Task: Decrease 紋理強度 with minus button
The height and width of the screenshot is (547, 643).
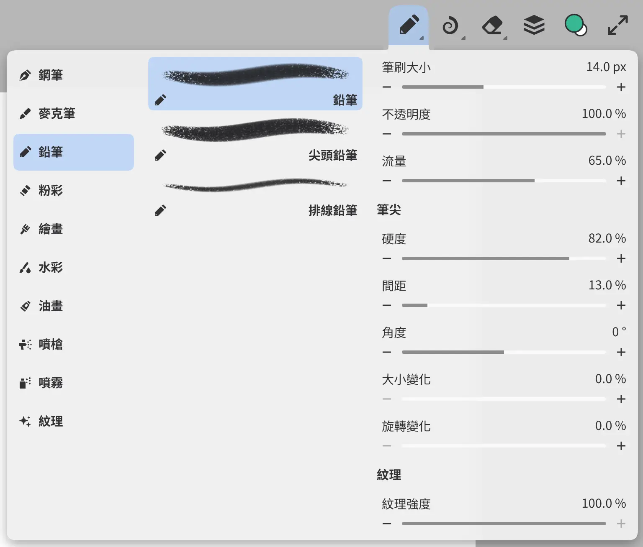Action: tap(387, 524)
